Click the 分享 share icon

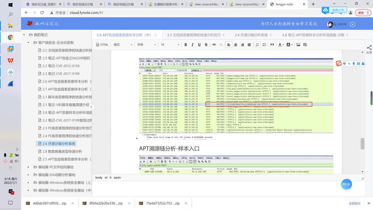369,49
